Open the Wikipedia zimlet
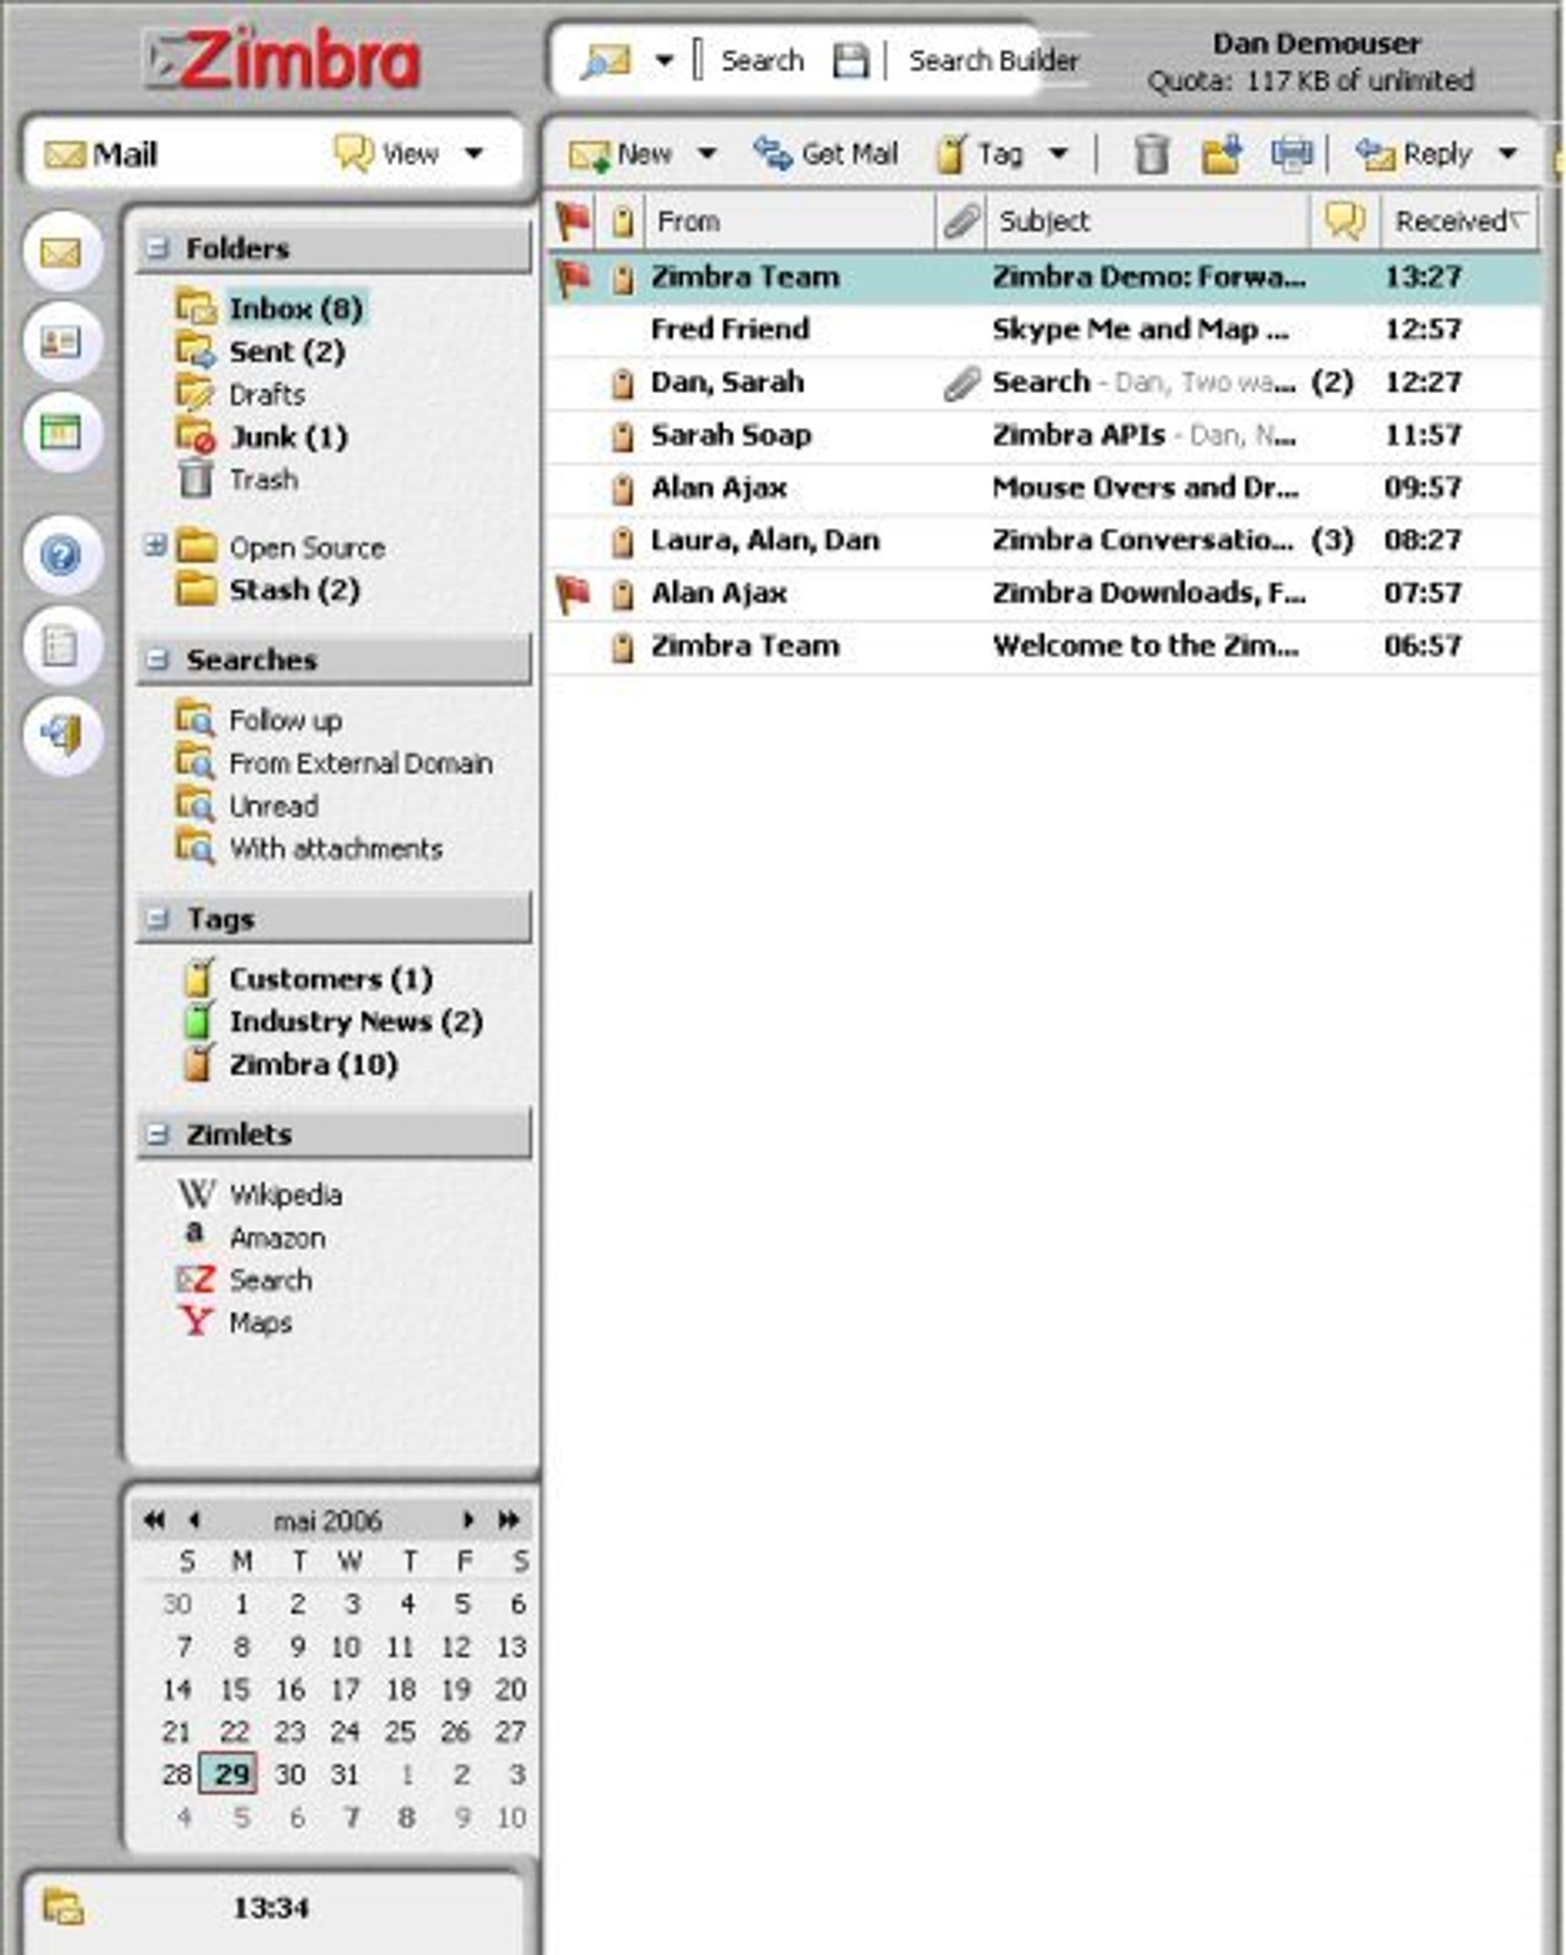1566x1955 pixels. (259, 1194)
